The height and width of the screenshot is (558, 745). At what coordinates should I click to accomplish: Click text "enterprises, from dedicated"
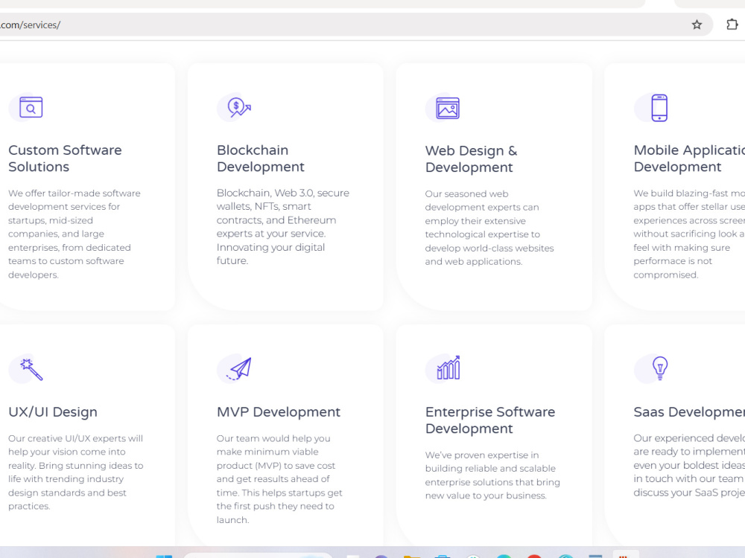[69, 248]
